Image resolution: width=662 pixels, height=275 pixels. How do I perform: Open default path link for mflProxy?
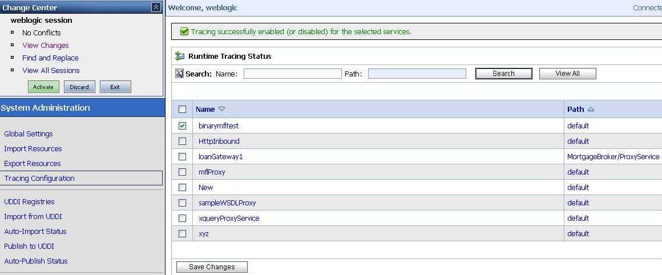[x=578, y=172]
